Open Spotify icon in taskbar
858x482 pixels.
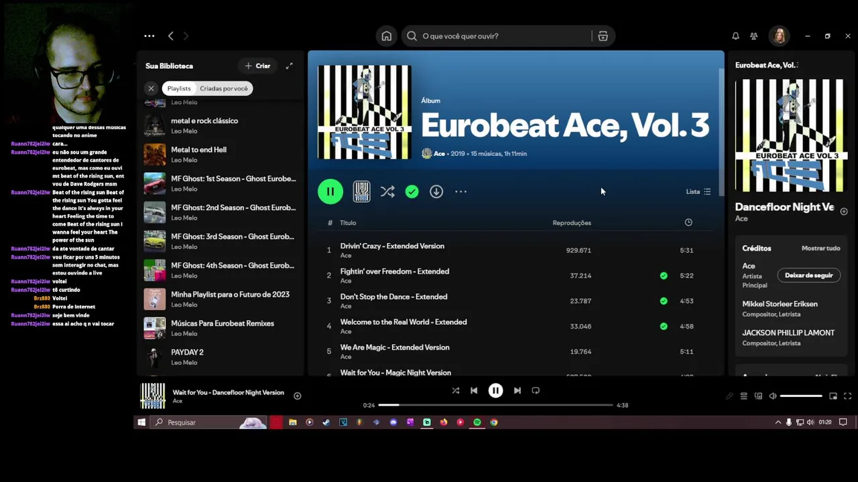coord(477,422)
